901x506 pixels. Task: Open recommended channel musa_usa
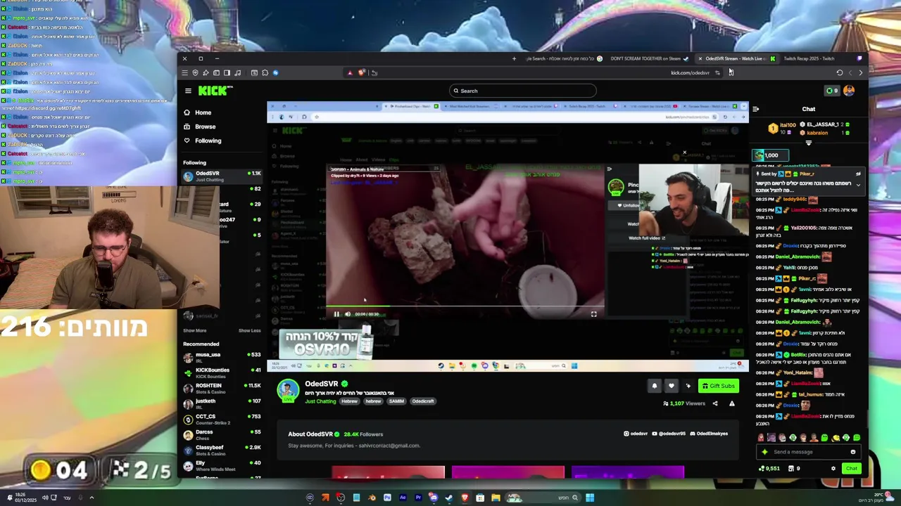point(222,357)
